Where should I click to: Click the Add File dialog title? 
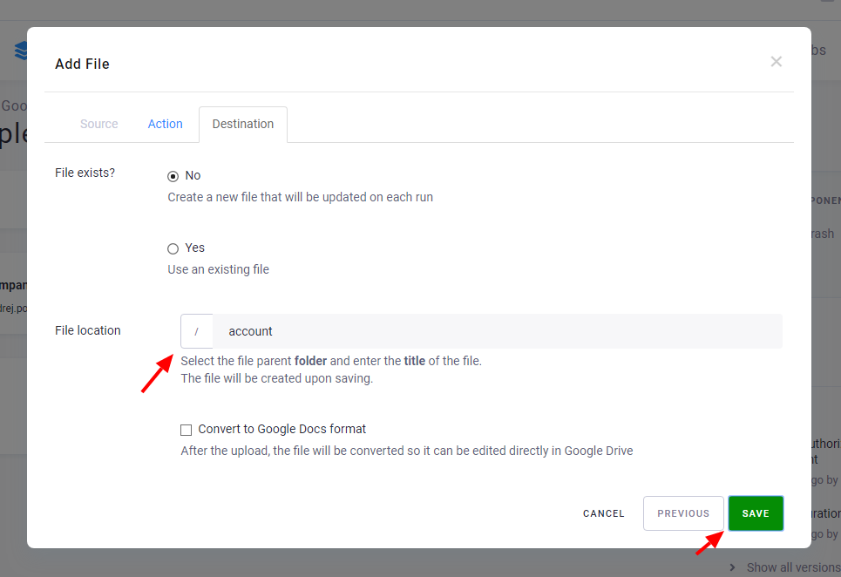[82, 64]
